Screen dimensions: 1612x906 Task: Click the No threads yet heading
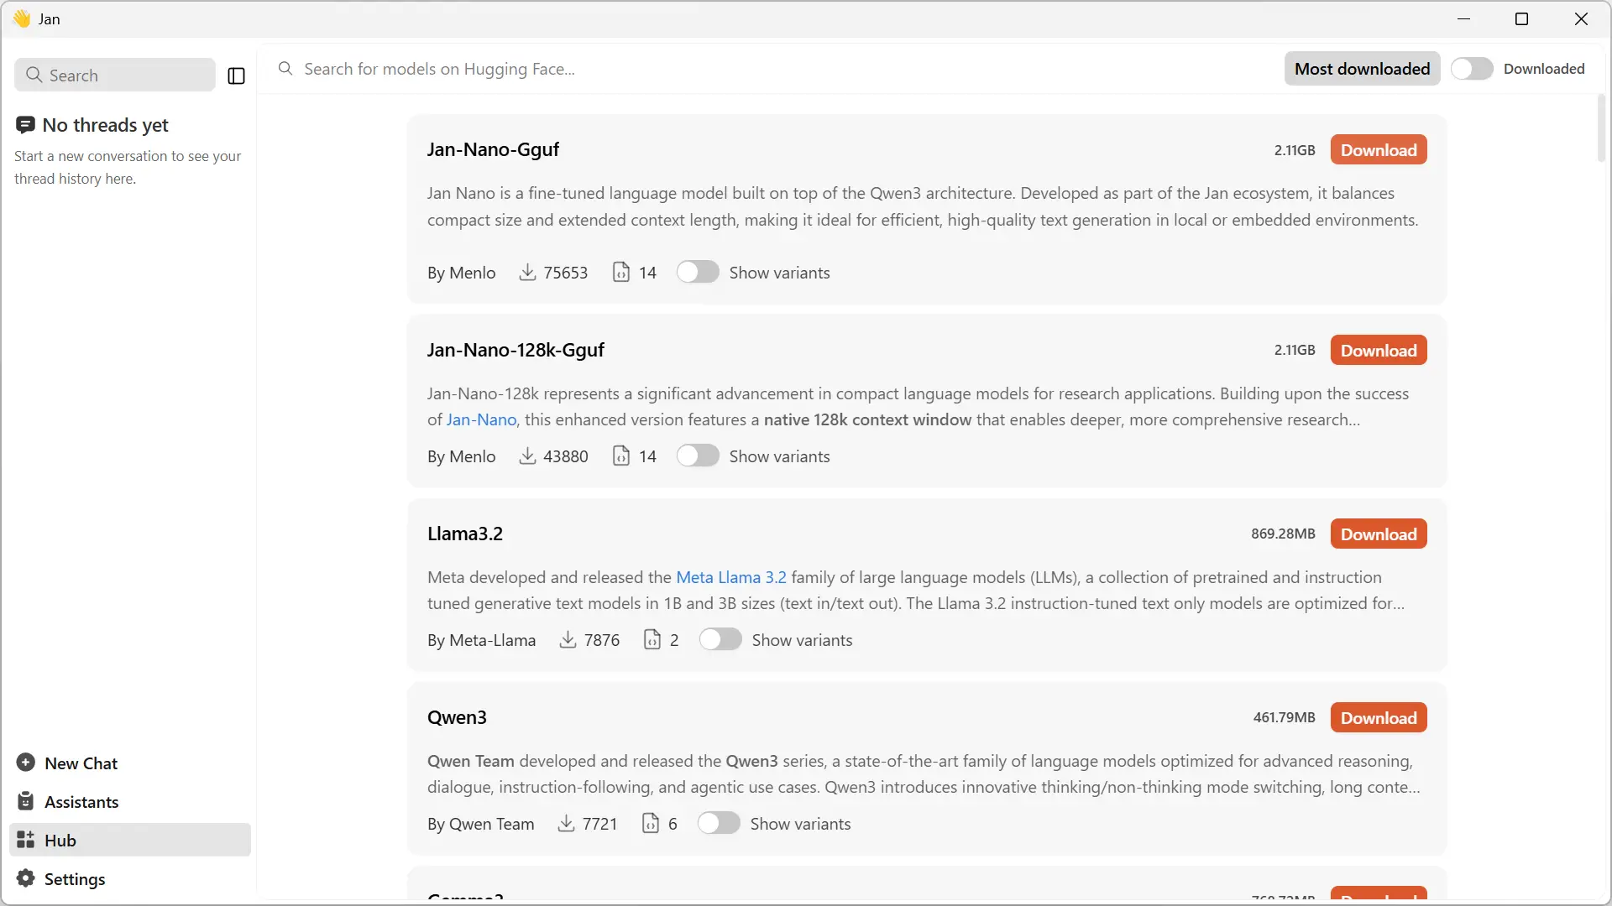[x=106, y=125]
